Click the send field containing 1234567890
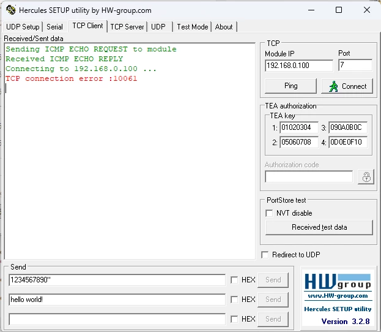381x332 pixels. (117, 280)
